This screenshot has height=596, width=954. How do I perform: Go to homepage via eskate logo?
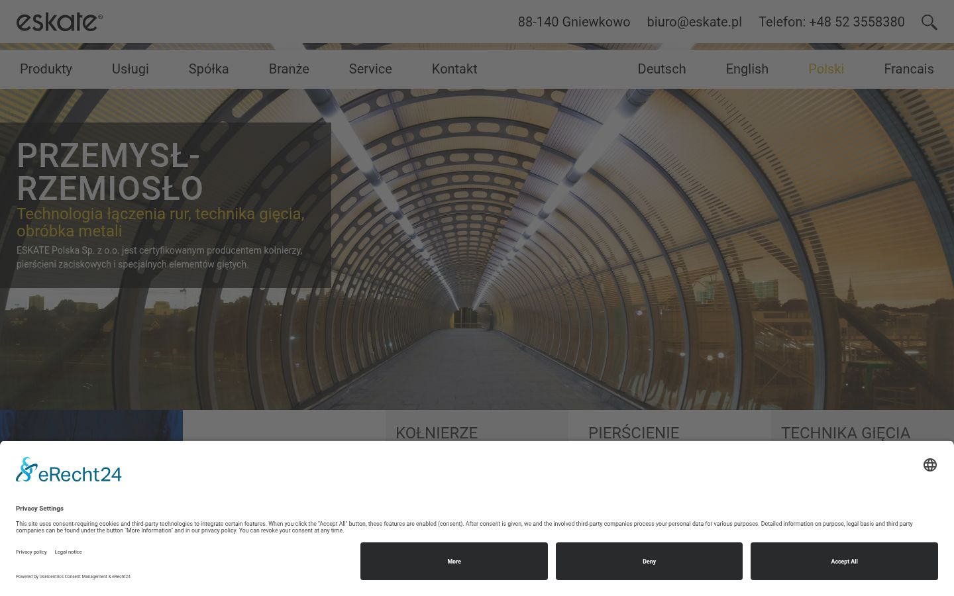[60, 22]
